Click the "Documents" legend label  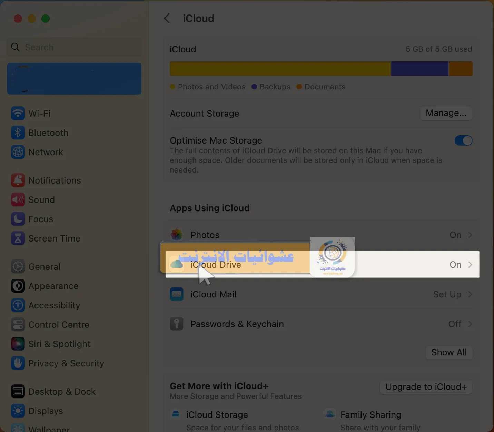325,87
